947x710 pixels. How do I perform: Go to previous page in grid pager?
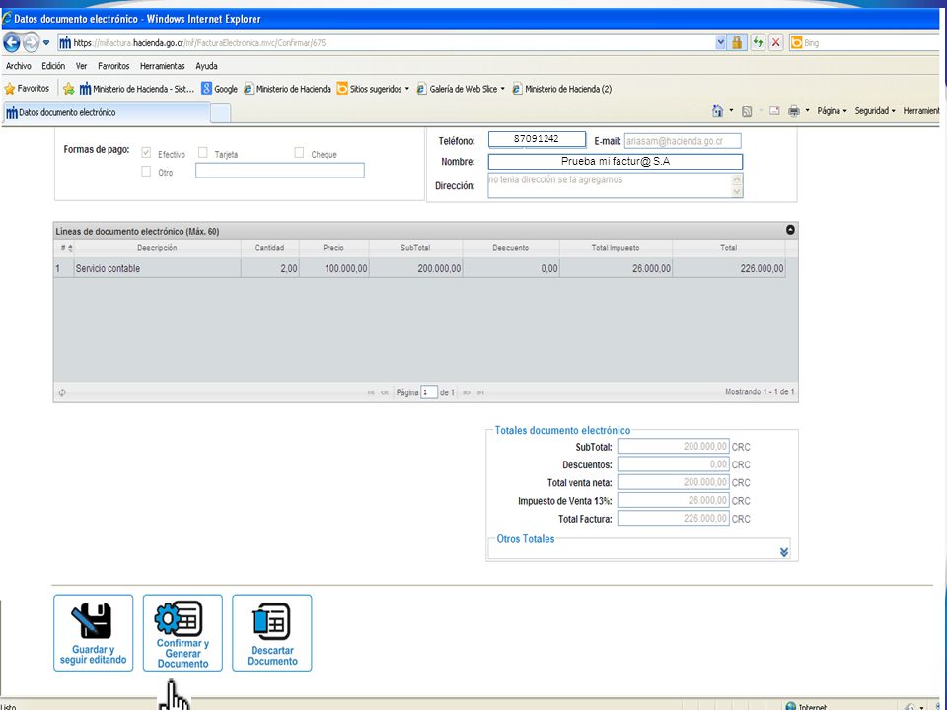click(384, 392)
